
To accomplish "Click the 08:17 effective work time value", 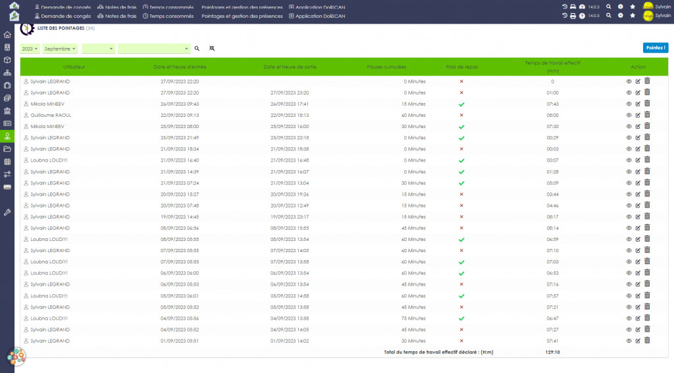I will point(553,217).
